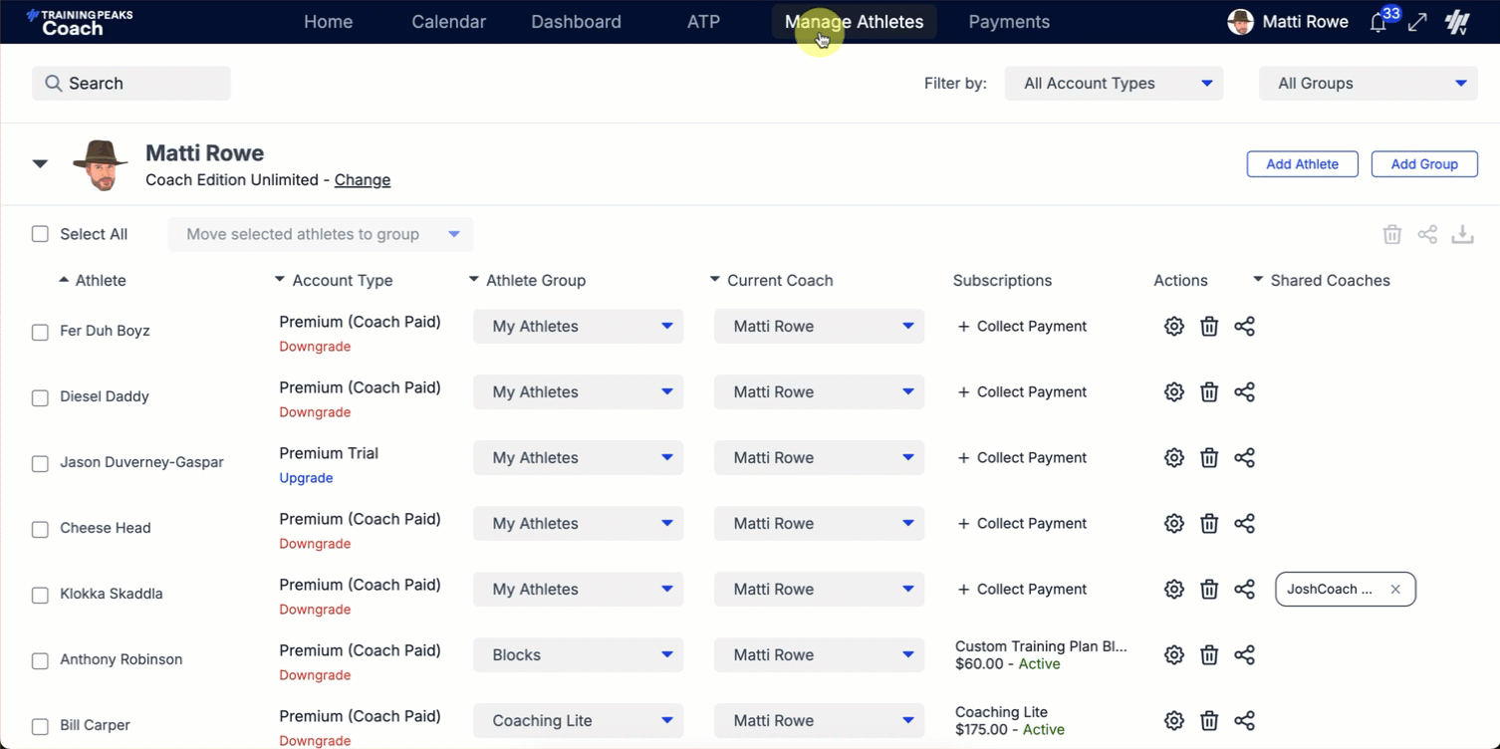Click share icon for Bill Carper row
1500x749 pixels.
click(x=1244, y=721)
